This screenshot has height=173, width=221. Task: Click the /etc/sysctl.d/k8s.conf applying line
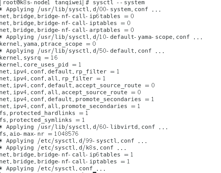63,148
